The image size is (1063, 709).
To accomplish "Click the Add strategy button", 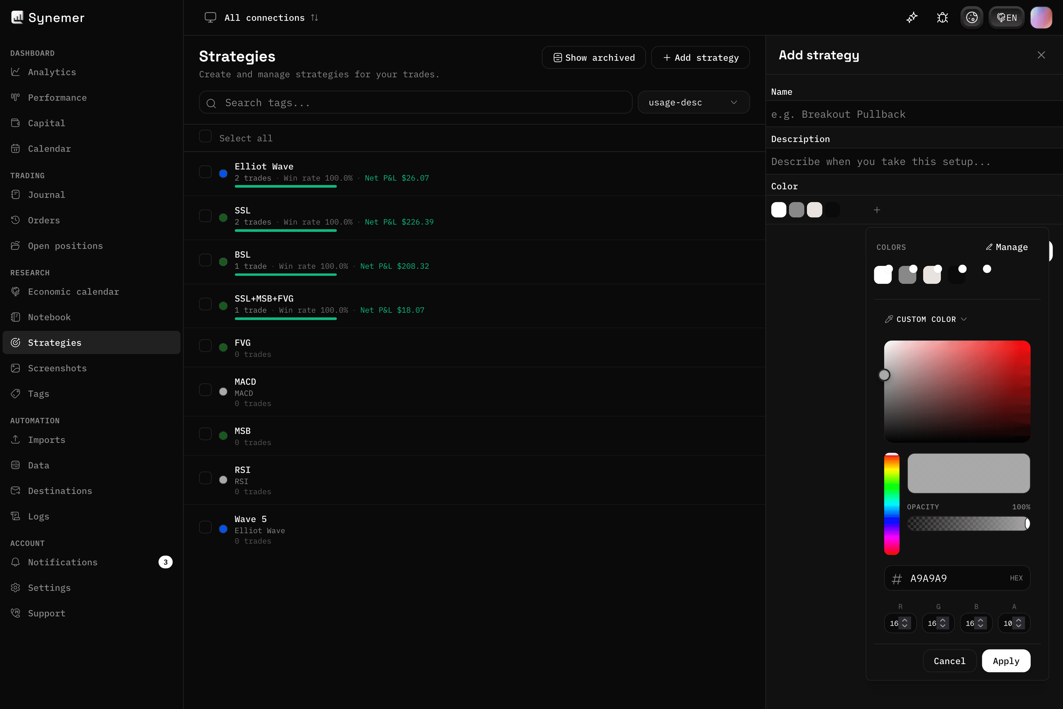I will click(x=701, y=58).
